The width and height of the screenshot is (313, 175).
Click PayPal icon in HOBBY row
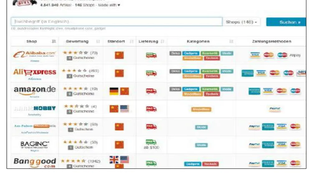click(275, 109)
